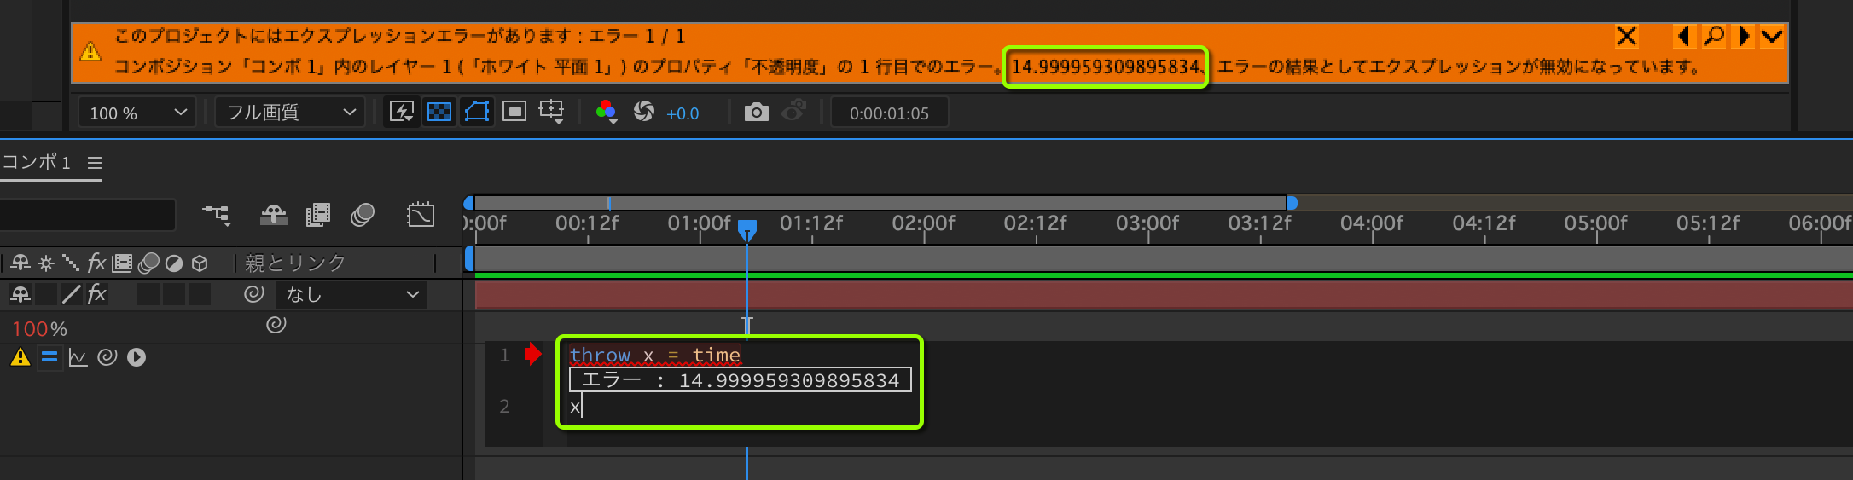1853x480 pixels.
Task: Click the 0:00:01:05 preview time display
Action: click(x=889, y=113)
